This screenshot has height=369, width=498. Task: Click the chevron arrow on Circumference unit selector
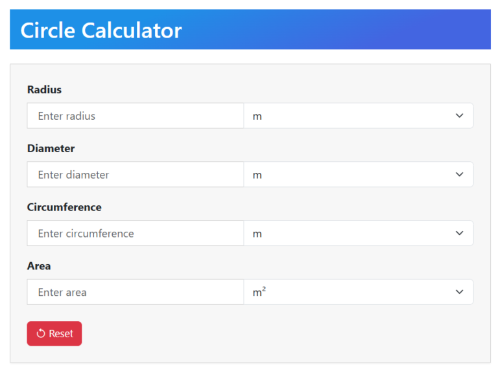pyautogui.click(x=459, y=233)
